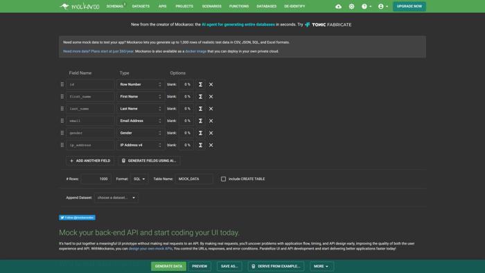
Task: Click the sigma formula icon for ip_address row
Action: (200, 145)
